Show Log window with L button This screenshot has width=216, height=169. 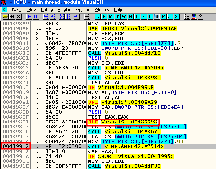97,17
